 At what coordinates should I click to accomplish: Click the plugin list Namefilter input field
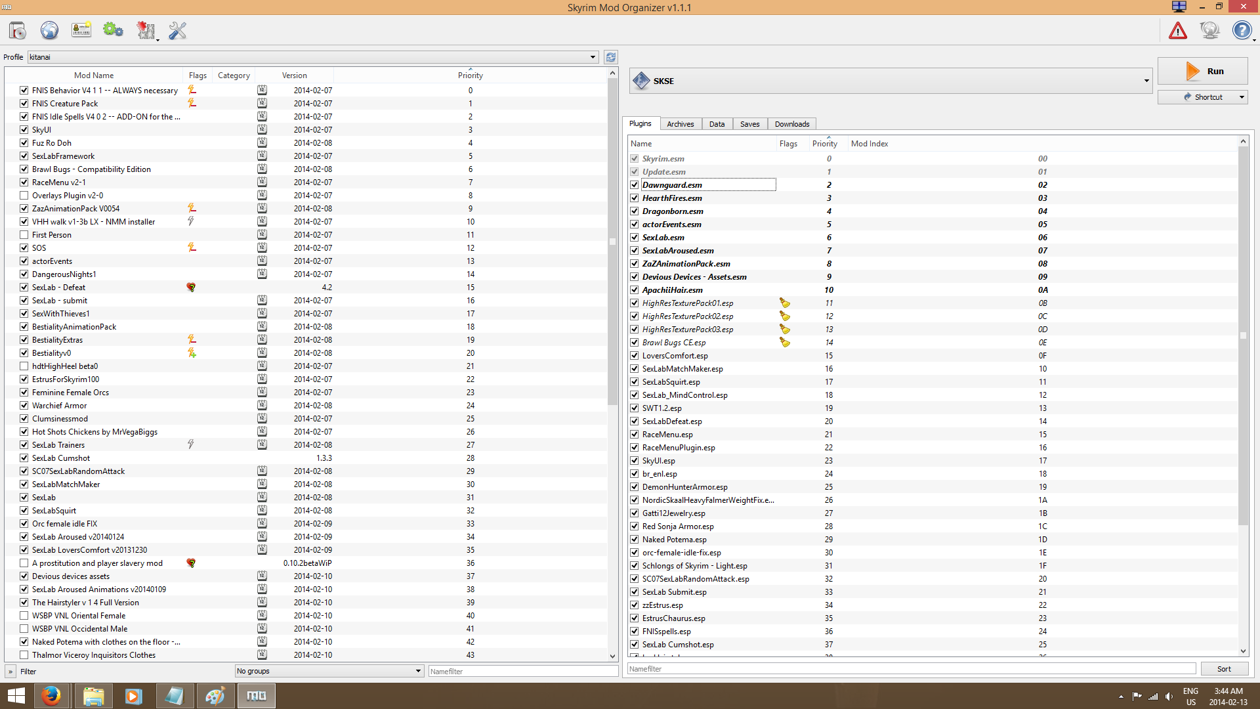tap(912, 669)
